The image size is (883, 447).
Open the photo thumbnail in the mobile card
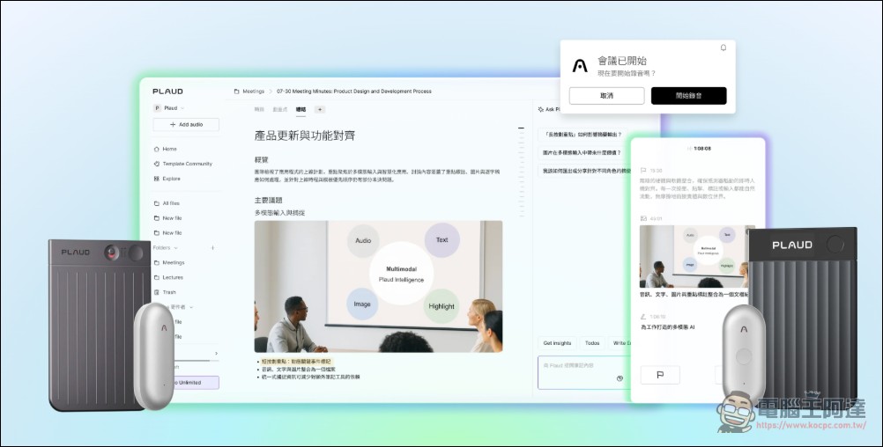coord(698,257)
